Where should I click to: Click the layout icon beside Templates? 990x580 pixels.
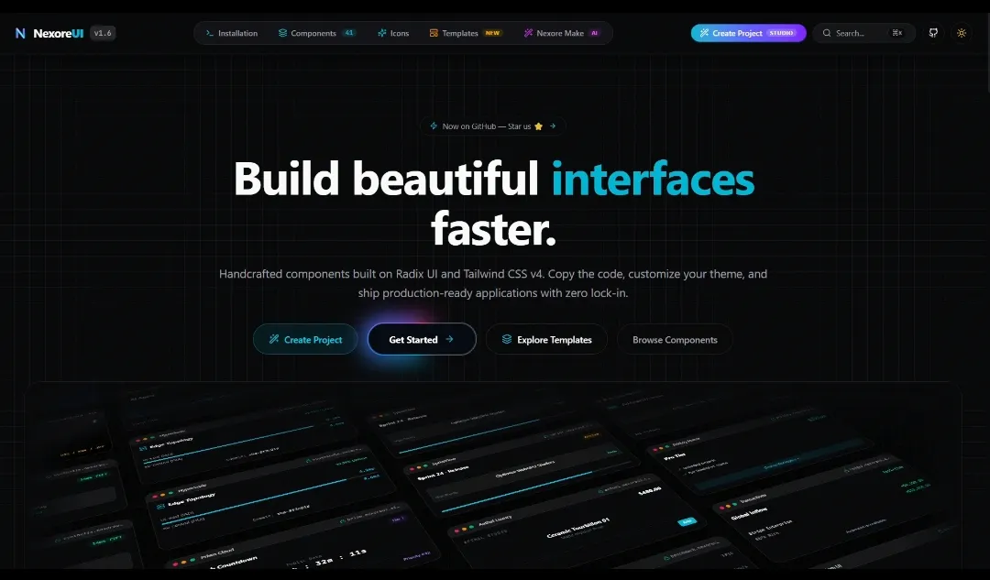[x=434, y=33]
